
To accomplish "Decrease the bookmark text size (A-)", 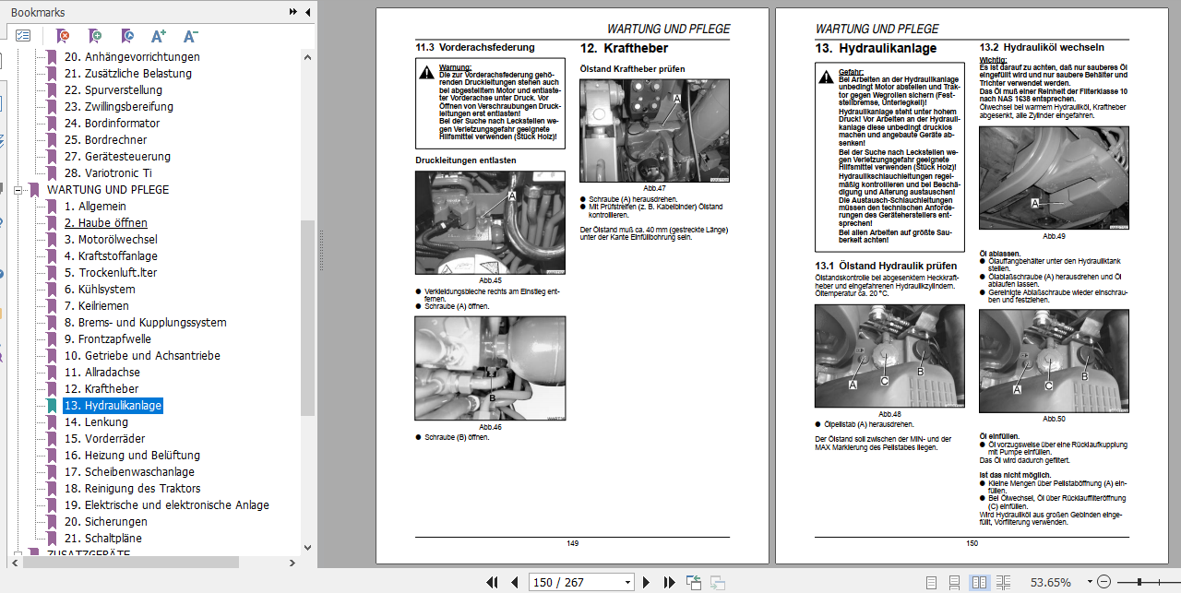I will tap(190, 36).
